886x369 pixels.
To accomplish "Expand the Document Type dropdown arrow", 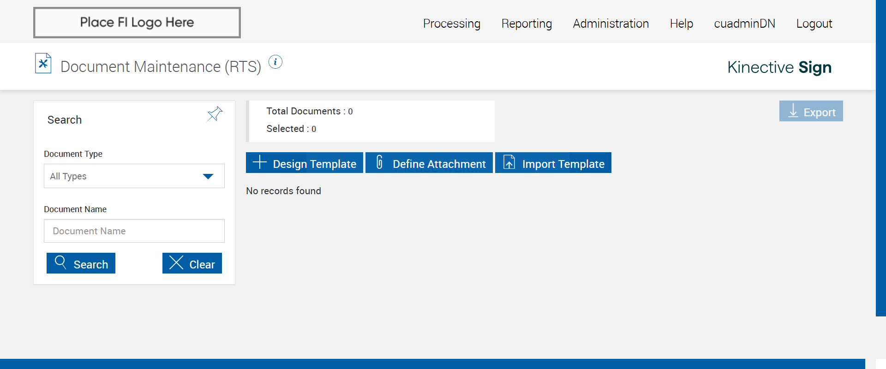I will (x=208, y=176).
